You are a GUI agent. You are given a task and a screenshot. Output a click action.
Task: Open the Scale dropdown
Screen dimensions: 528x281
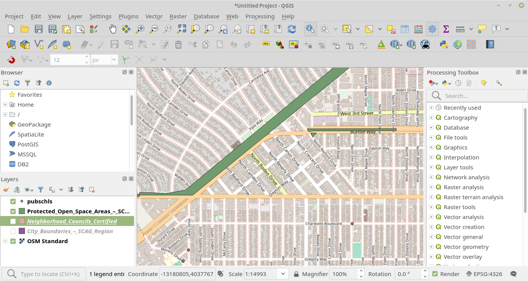coord(283,274)
